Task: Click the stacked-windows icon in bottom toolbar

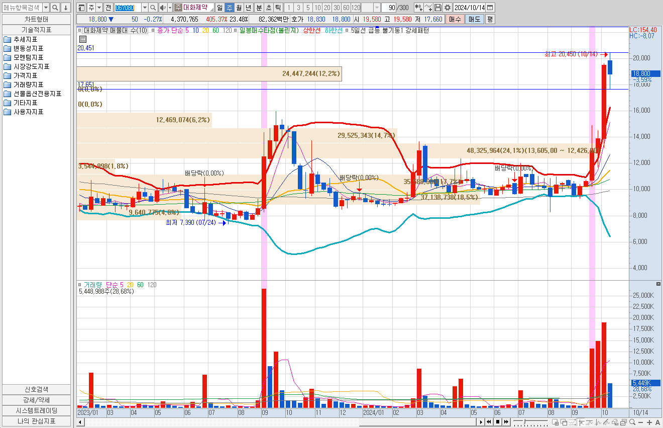Action: tap(564, 422)
